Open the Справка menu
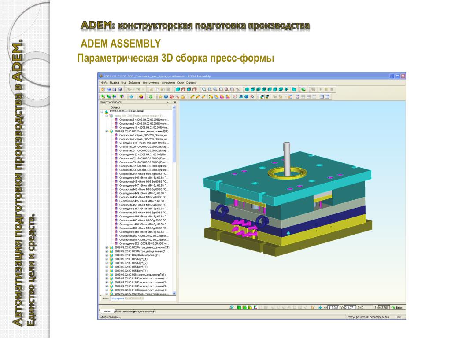 [x=191, y=83]
